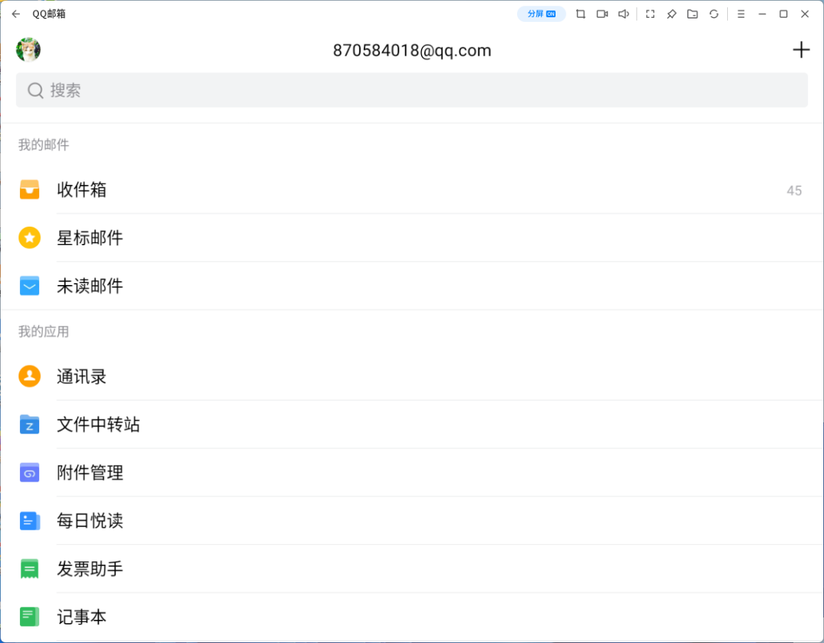
Task: Go back using the left arrow
Action: point(16,14)
